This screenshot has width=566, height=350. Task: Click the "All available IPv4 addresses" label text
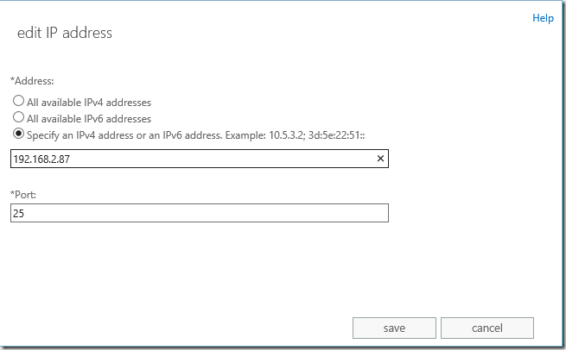(x=89, y=102)
